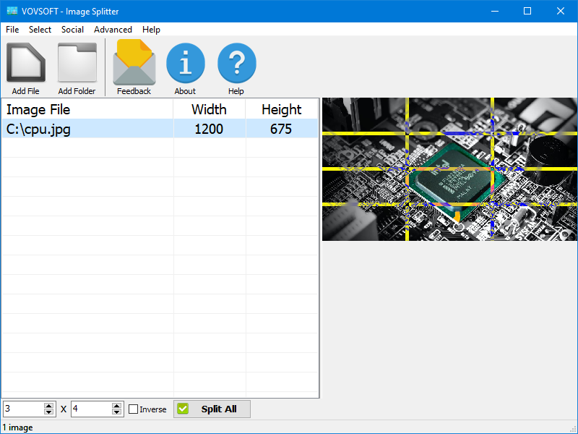Open the File menu
578x434 pixels.
coord(12,30)
